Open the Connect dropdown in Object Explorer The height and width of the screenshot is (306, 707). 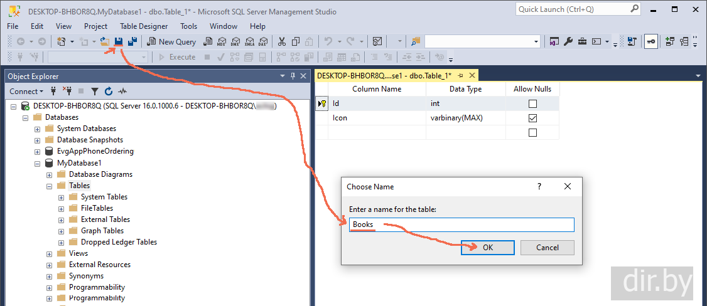(26, 92)
